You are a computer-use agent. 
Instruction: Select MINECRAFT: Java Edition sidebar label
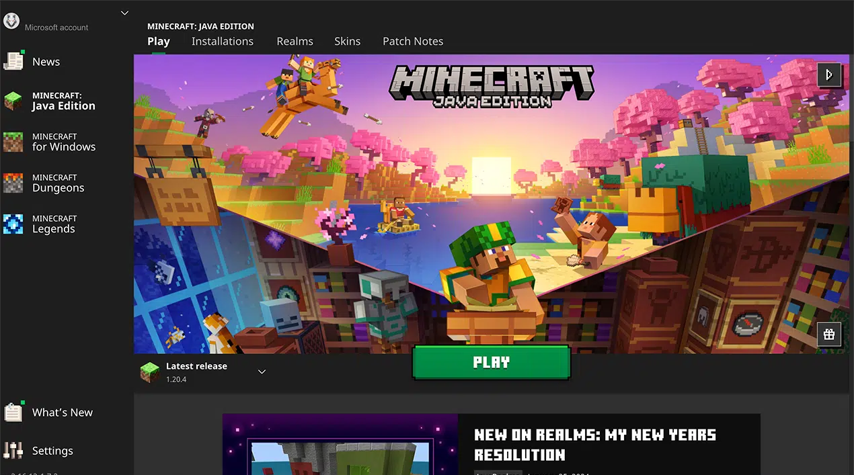point(64,101)
